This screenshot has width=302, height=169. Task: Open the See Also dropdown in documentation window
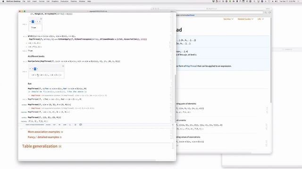point(228,19)
